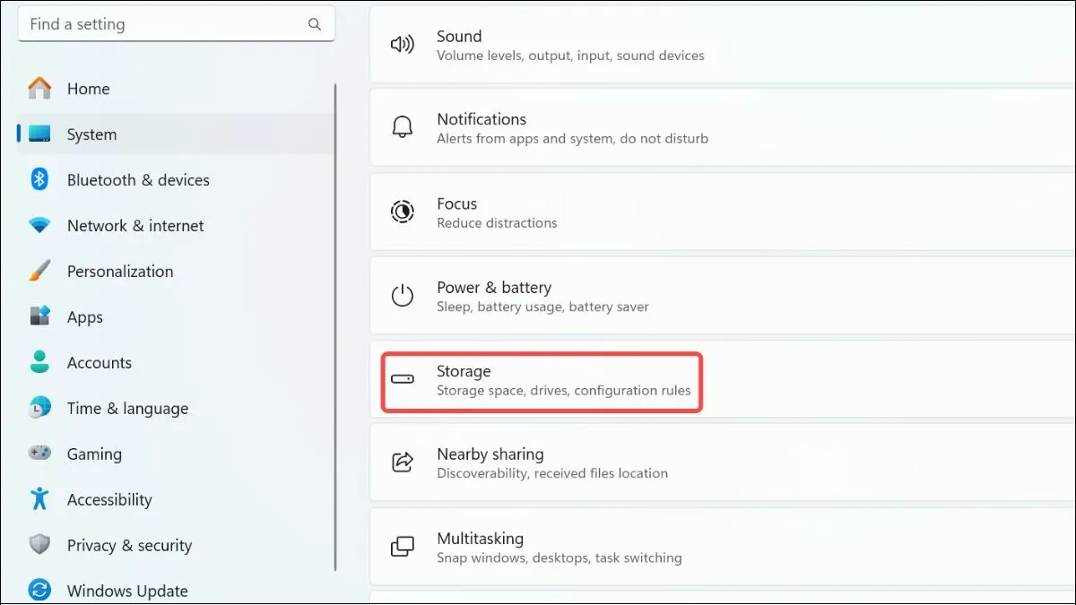Click the search magnifier icon

(314, 23)
